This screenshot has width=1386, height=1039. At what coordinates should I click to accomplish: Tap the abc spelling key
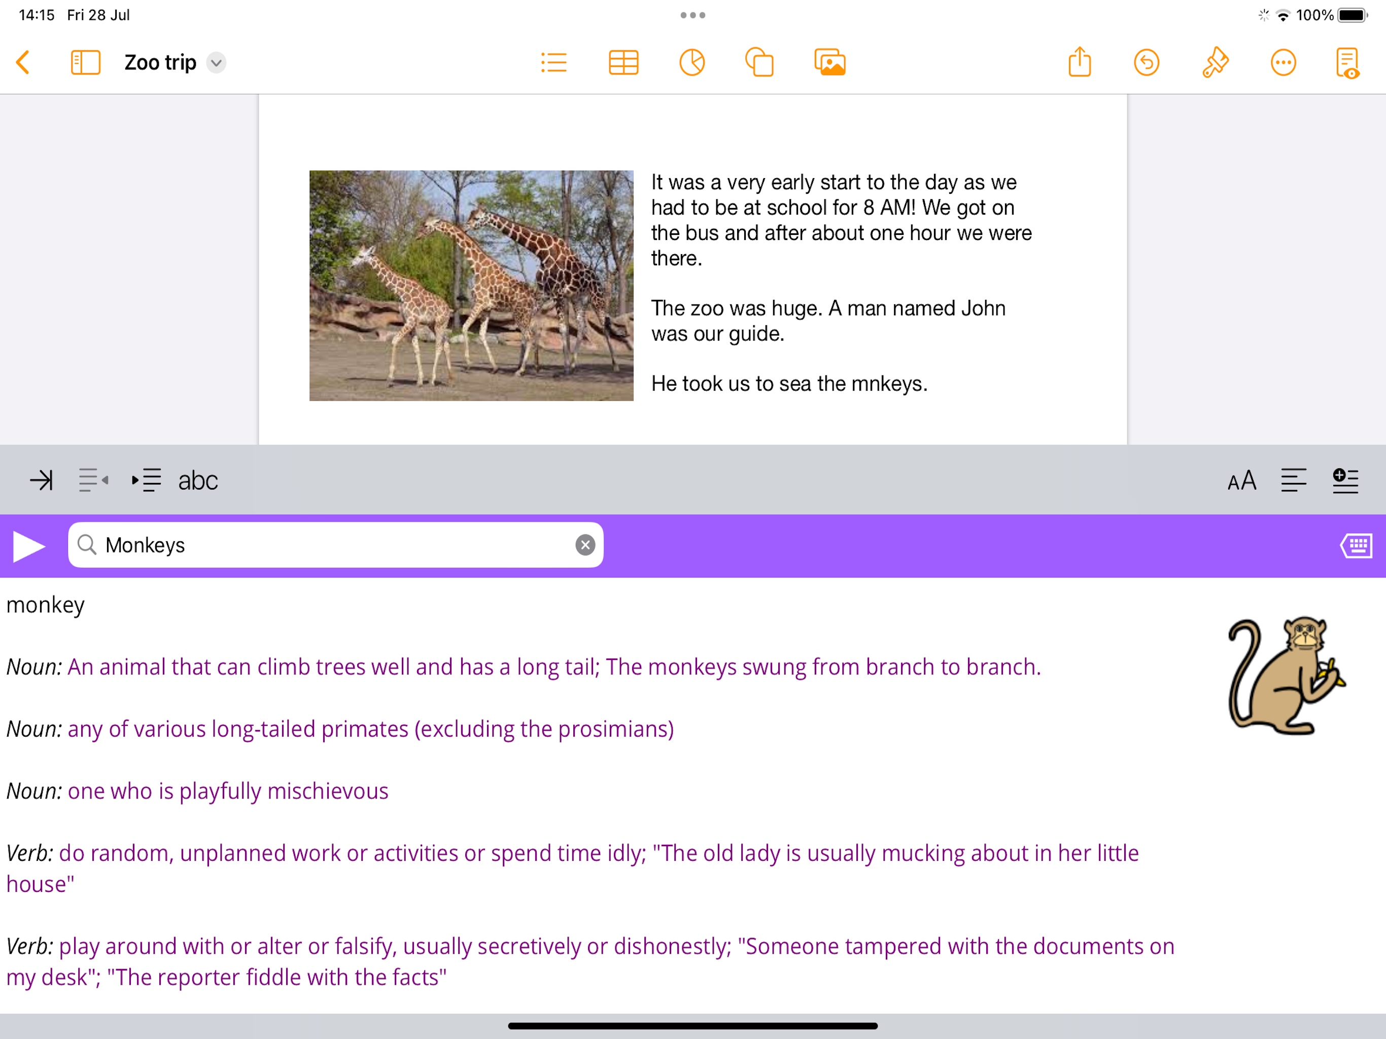click(198, 480)
